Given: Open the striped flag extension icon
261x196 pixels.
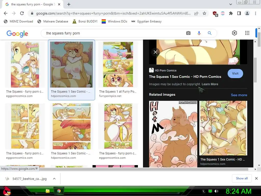Looking at the screenshot, I should click(223, 13).
